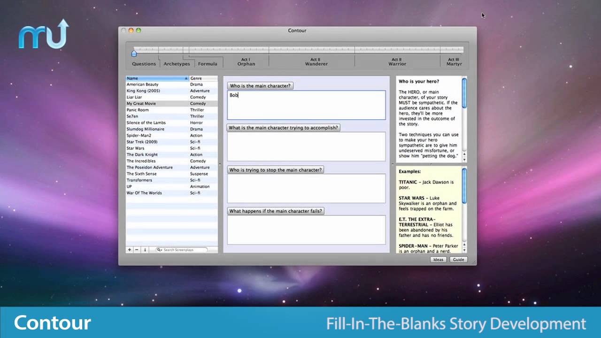This screenshot has height=338, width=601.
Task: Click scroll down arrow of Examples panel
Action: (464, 251)
